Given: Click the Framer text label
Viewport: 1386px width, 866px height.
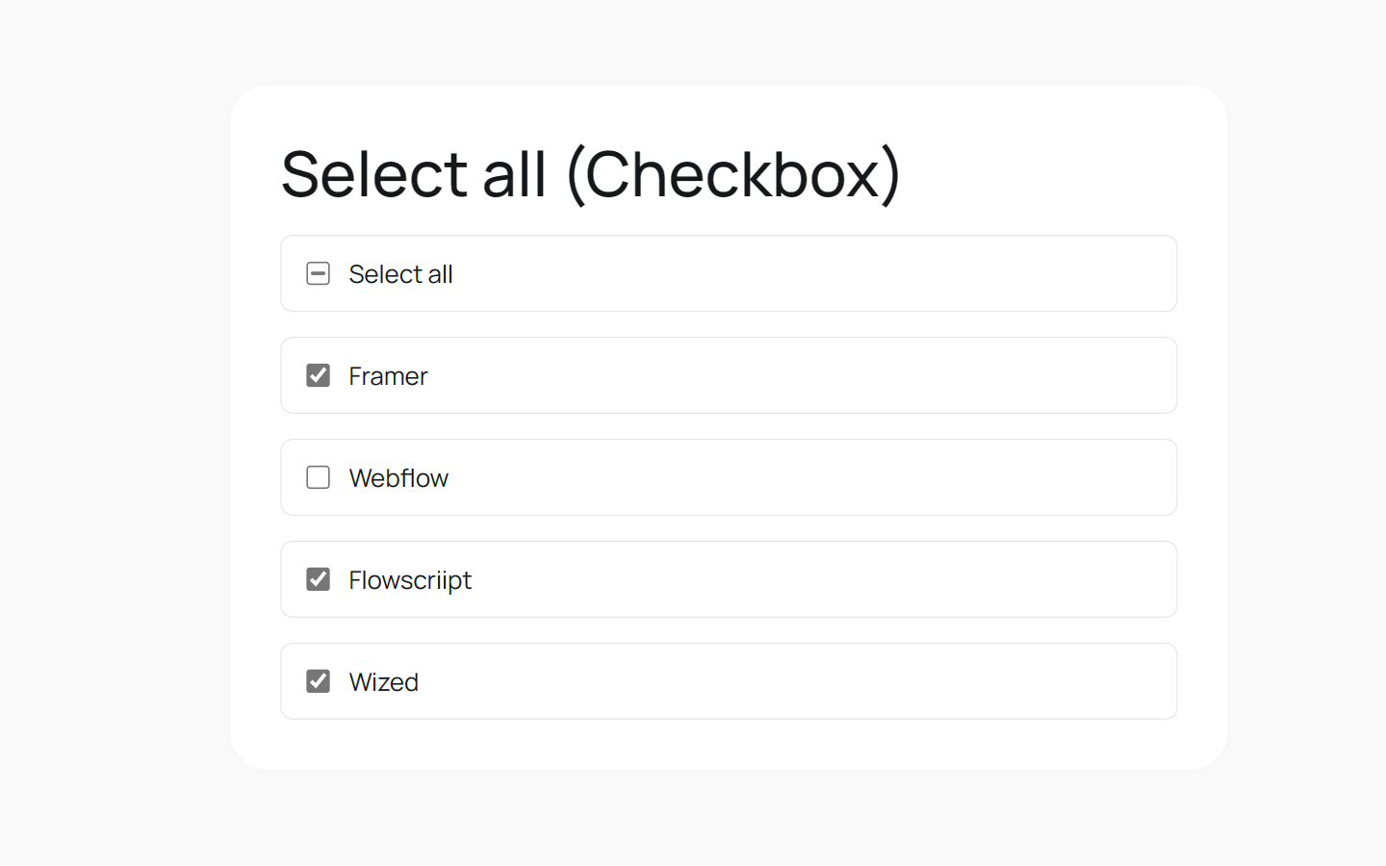Looking at the screenshot, I should click(x=388, y=376).
